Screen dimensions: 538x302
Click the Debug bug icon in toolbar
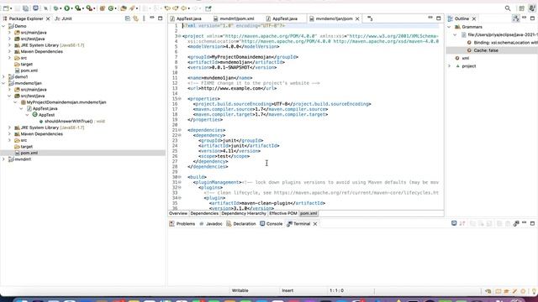[x=56, y=8]
